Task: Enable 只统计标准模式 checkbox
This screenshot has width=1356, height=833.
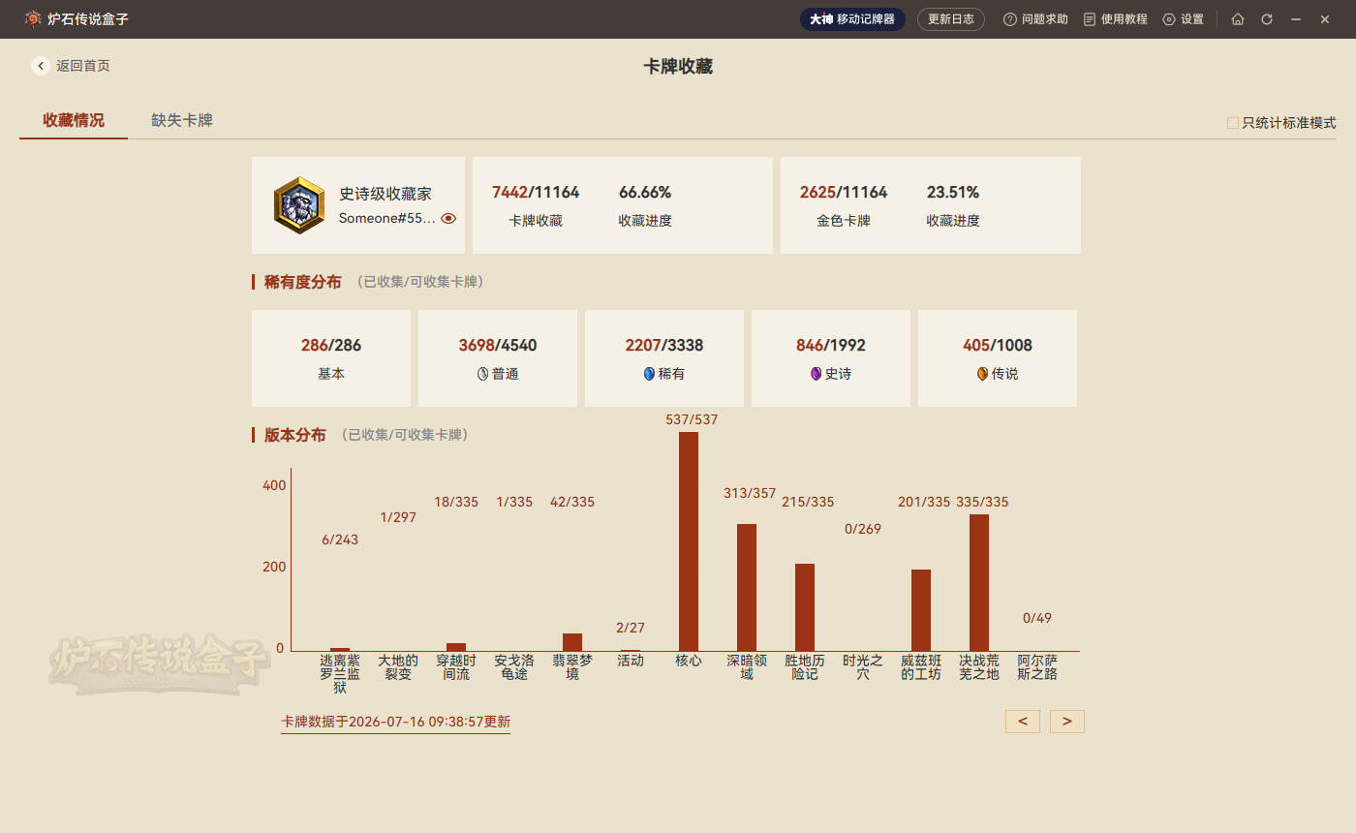Action: 1233,123
